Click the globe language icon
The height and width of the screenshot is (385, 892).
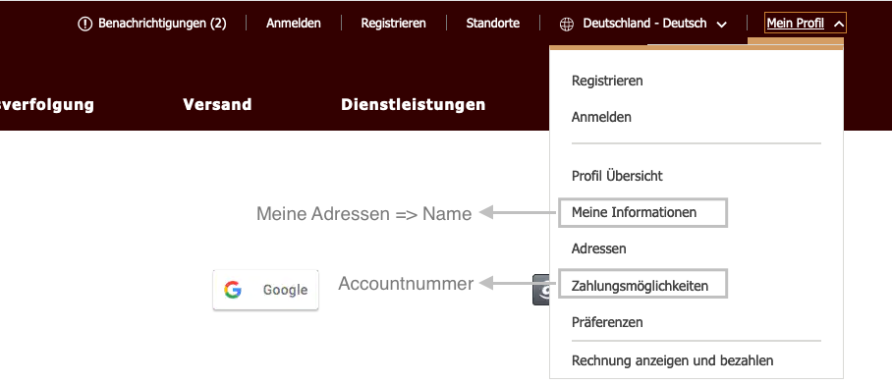tap(566, 24)
